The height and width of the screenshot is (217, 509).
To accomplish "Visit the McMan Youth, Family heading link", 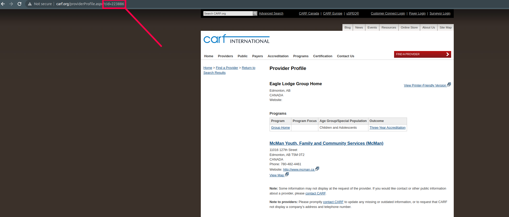I will (x=326, y=143).
